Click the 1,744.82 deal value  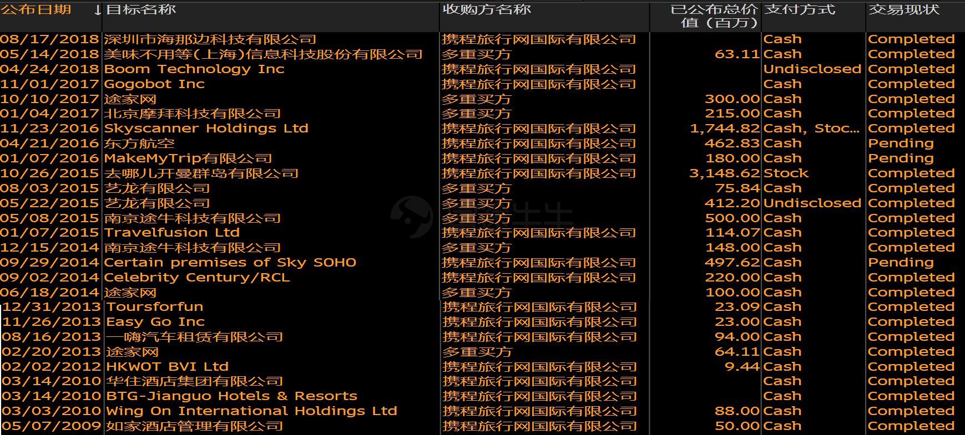725,129
